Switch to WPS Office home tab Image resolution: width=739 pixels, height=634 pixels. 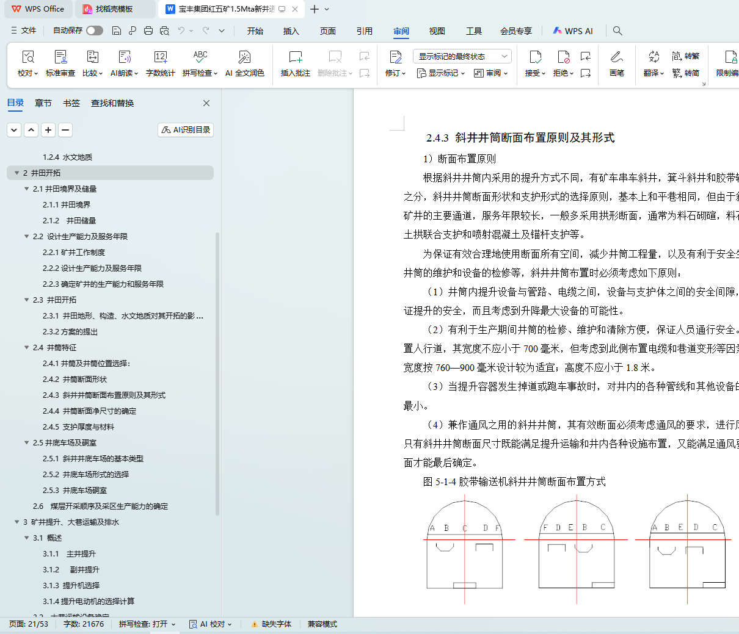pos(38,9)
